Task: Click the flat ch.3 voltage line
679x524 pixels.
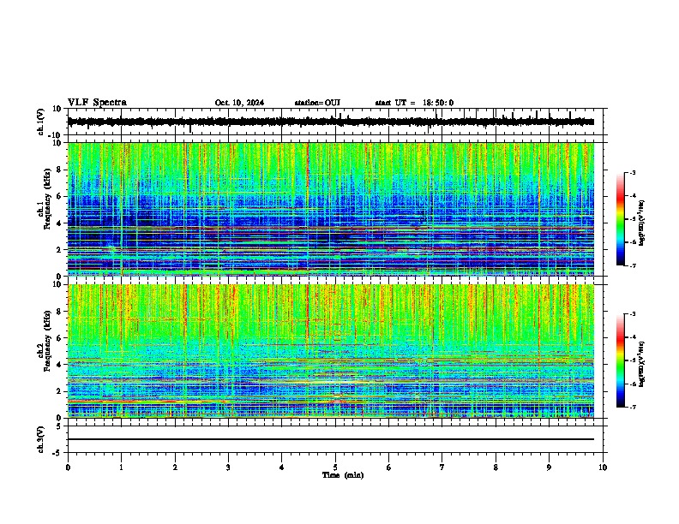Action: pos(331,439)
